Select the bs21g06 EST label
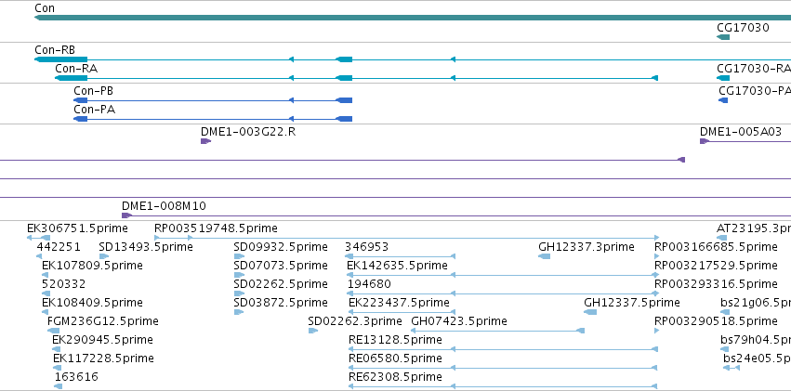The image size is (791, 391). (x=756, y=303)
